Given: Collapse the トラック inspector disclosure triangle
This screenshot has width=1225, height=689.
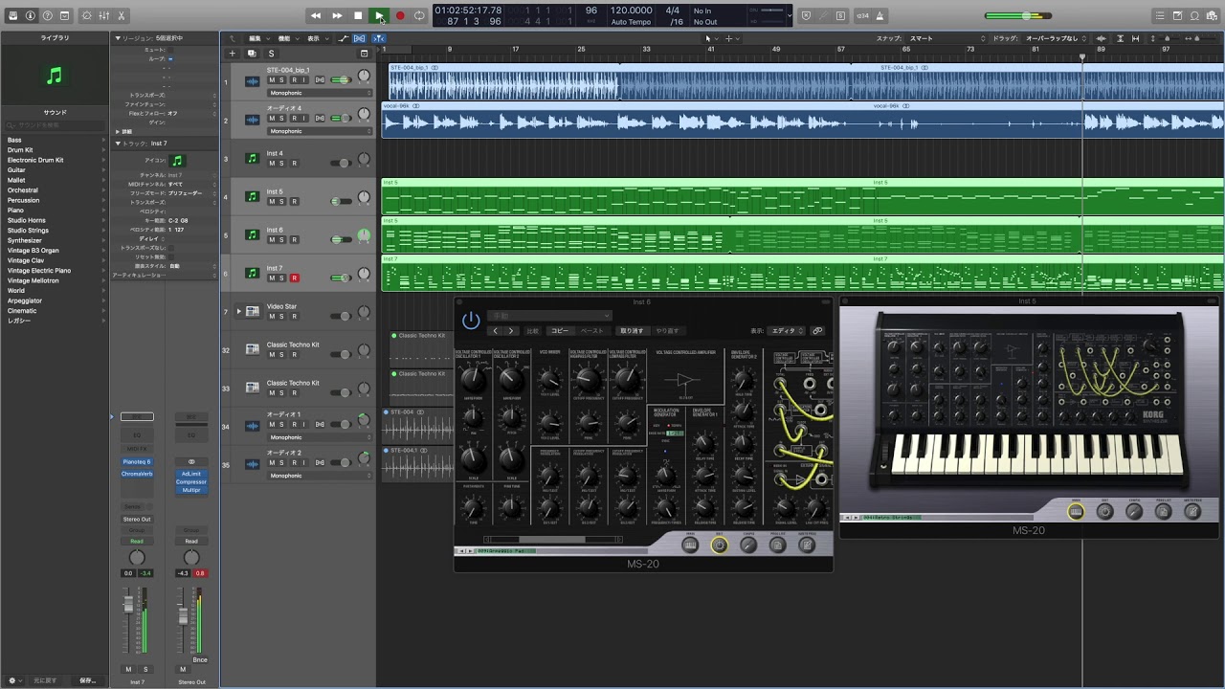Looking at the screenshot, I should point(117,144).
